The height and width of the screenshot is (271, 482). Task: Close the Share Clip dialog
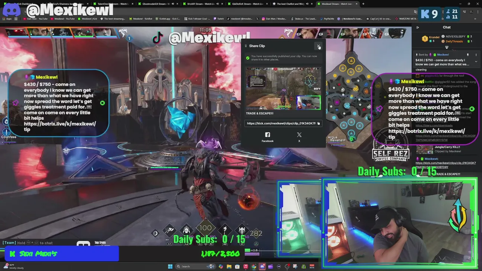(x=319, y=46)
